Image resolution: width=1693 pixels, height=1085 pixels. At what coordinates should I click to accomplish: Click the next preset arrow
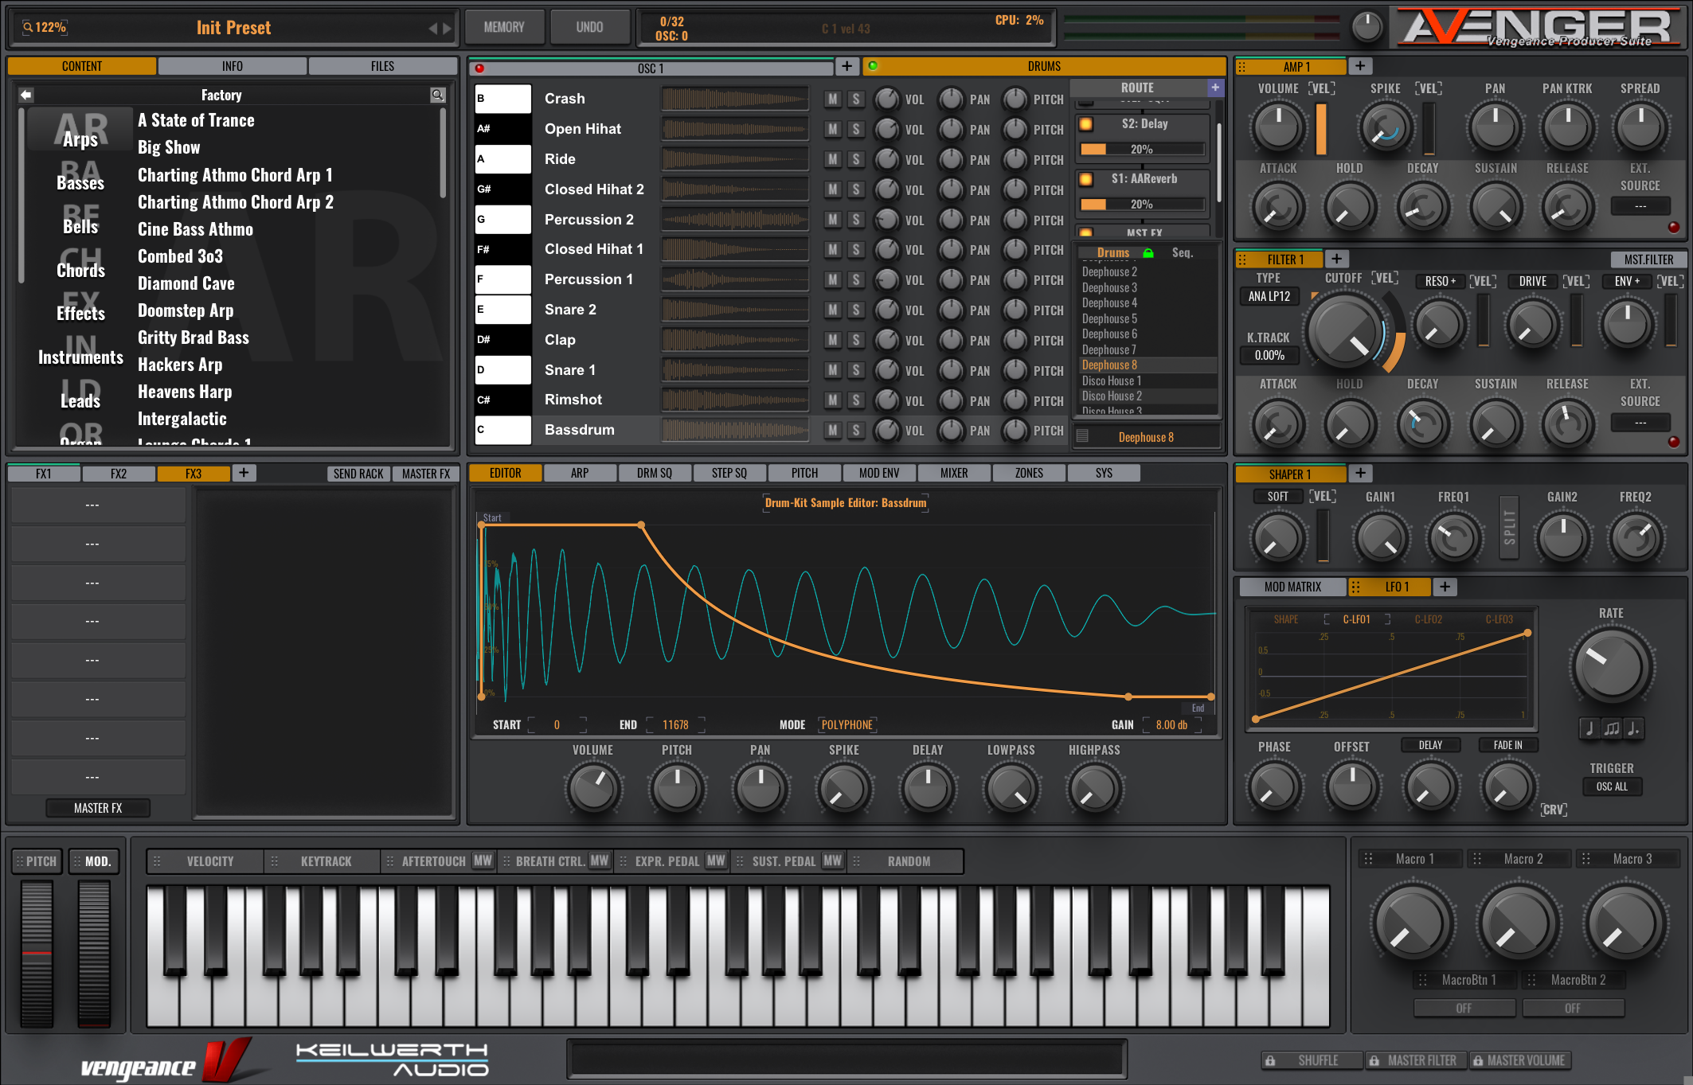tap(448, 29)
